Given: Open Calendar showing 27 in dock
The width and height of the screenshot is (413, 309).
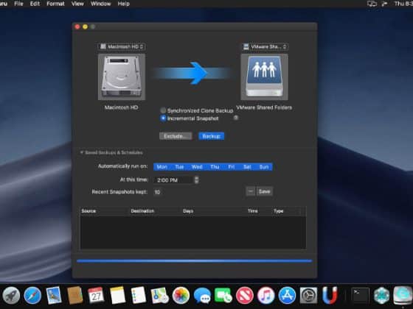Looking at the screenshot, I should pyautogui.click(x=96, y=295).
